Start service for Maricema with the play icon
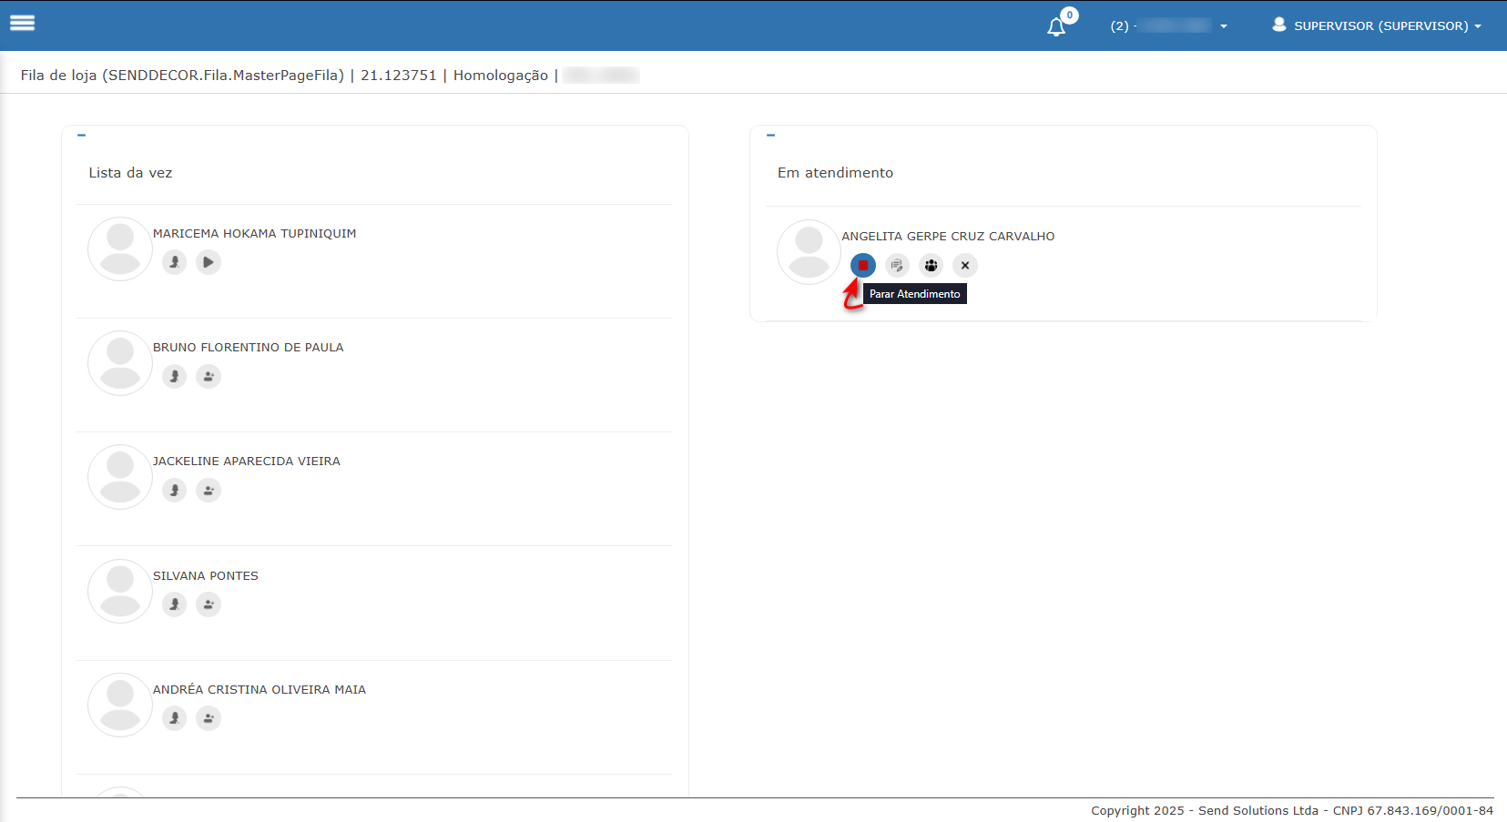 (209, 262)
